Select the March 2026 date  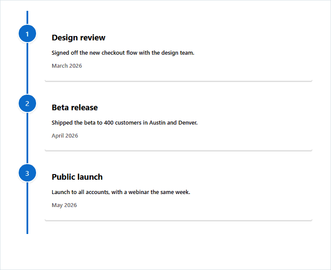[67, 66]
